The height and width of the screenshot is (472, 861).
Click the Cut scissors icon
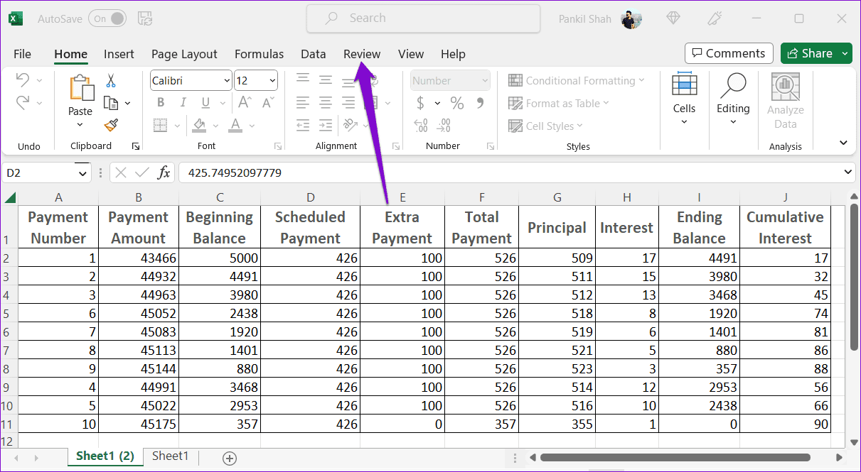point(111,81)
